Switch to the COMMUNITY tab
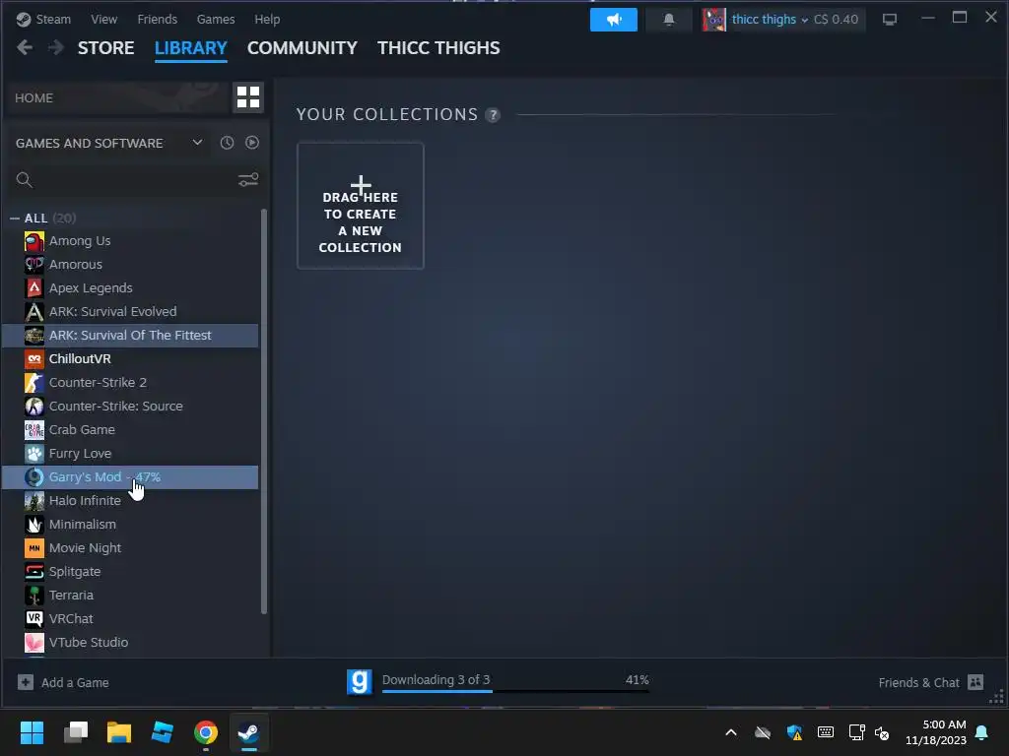Viewport: 1009px width, 756px height. tap(302, 48)
